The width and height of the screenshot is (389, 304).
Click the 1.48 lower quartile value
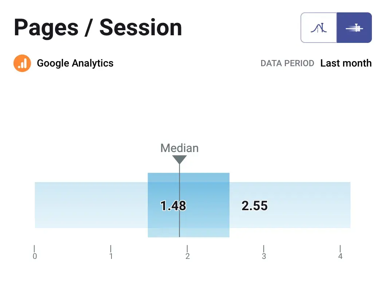pos(173,206)
